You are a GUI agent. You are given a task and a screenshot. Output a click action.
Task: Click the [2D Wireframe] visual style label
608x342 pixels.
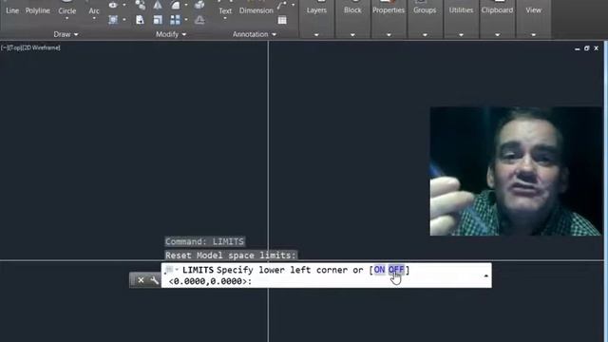(41, 47)
